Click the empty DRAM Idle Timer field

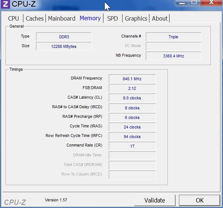(x=132, y=156)
